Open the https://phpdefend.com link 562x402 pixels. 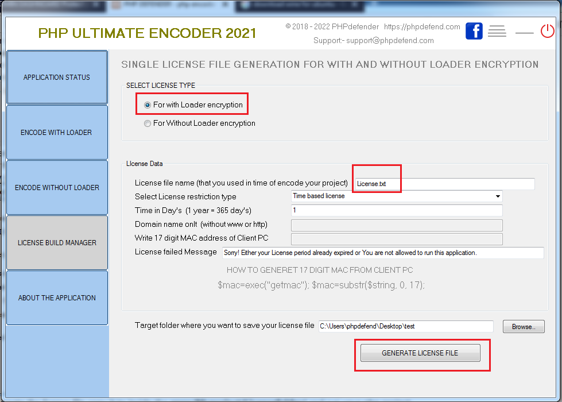[422, 26]
